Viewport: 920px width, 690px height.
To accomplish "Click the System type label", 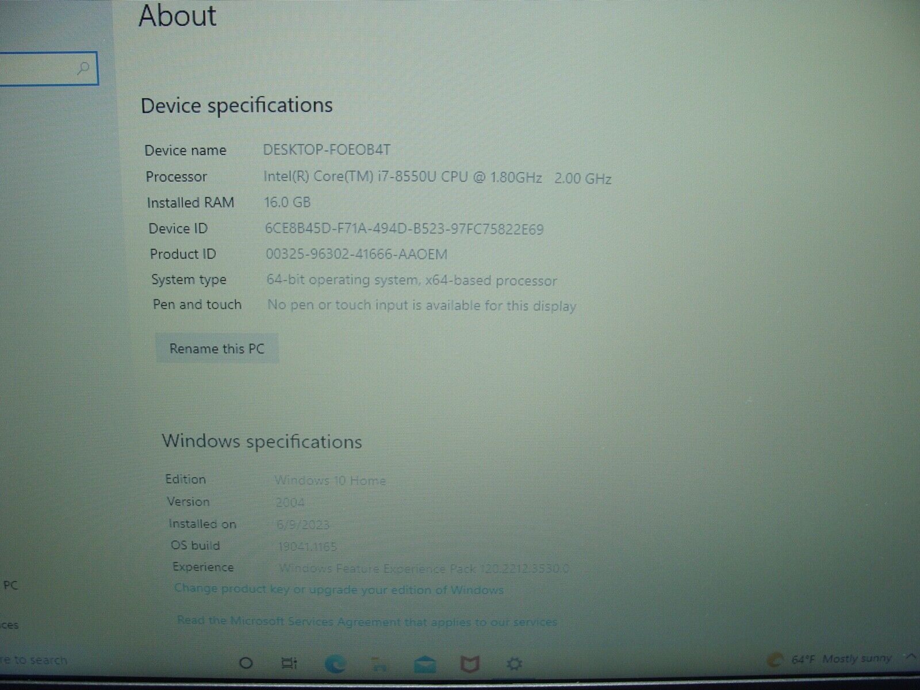I will [x=189, y=280].
